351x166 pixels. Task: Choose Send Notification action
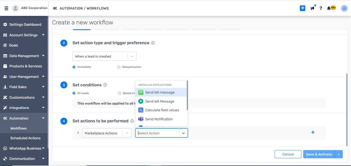(161, 119)
